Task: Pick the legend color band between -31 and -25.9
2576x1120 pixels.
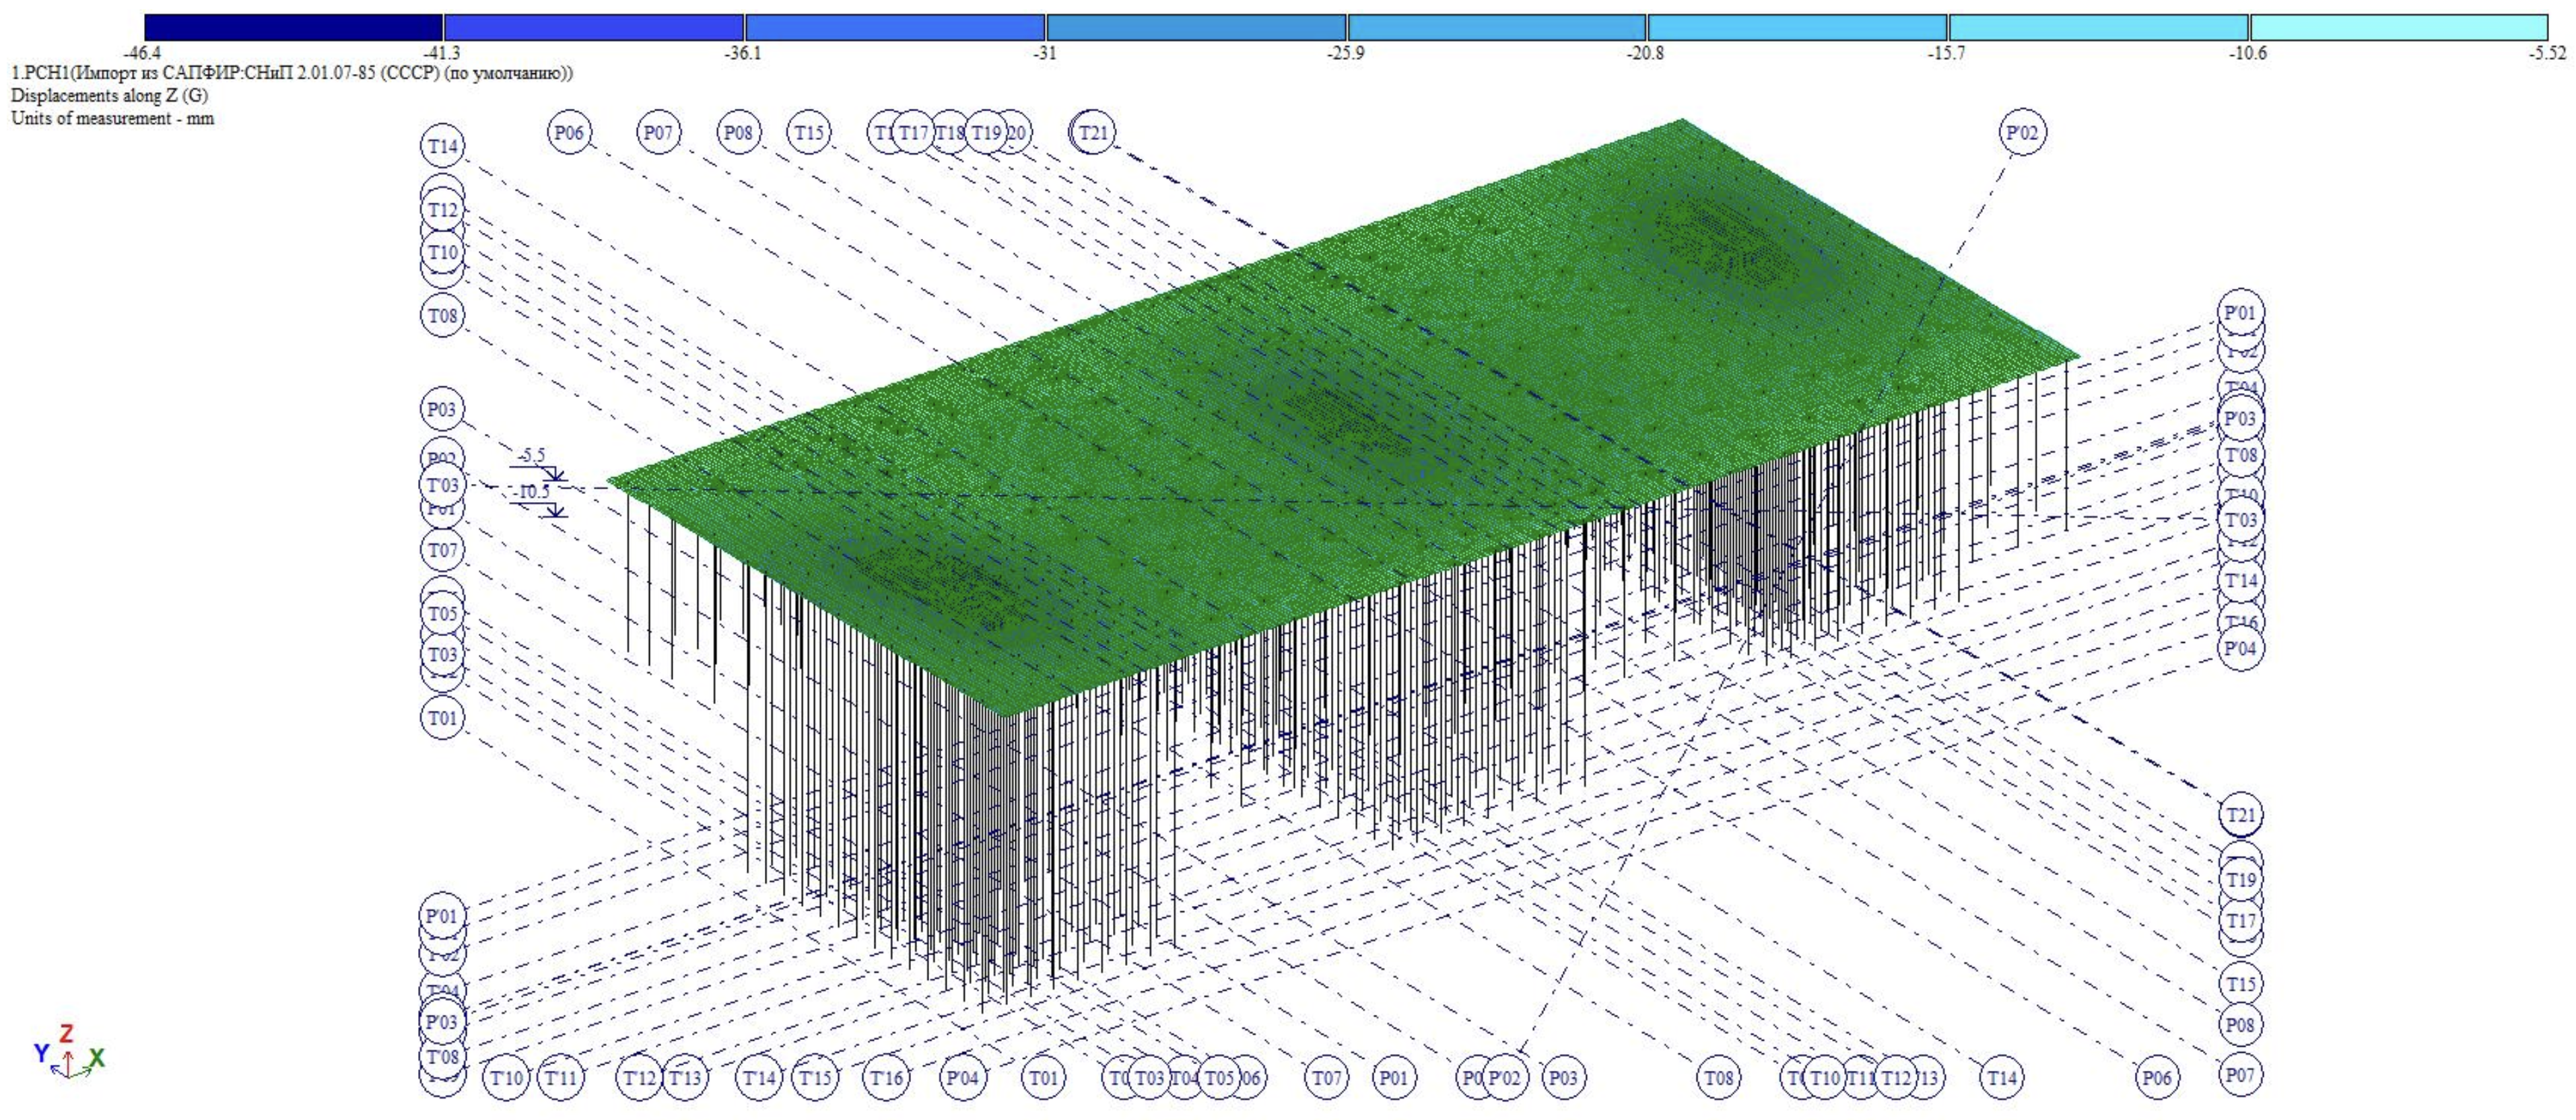Action: pos(1196,27)
